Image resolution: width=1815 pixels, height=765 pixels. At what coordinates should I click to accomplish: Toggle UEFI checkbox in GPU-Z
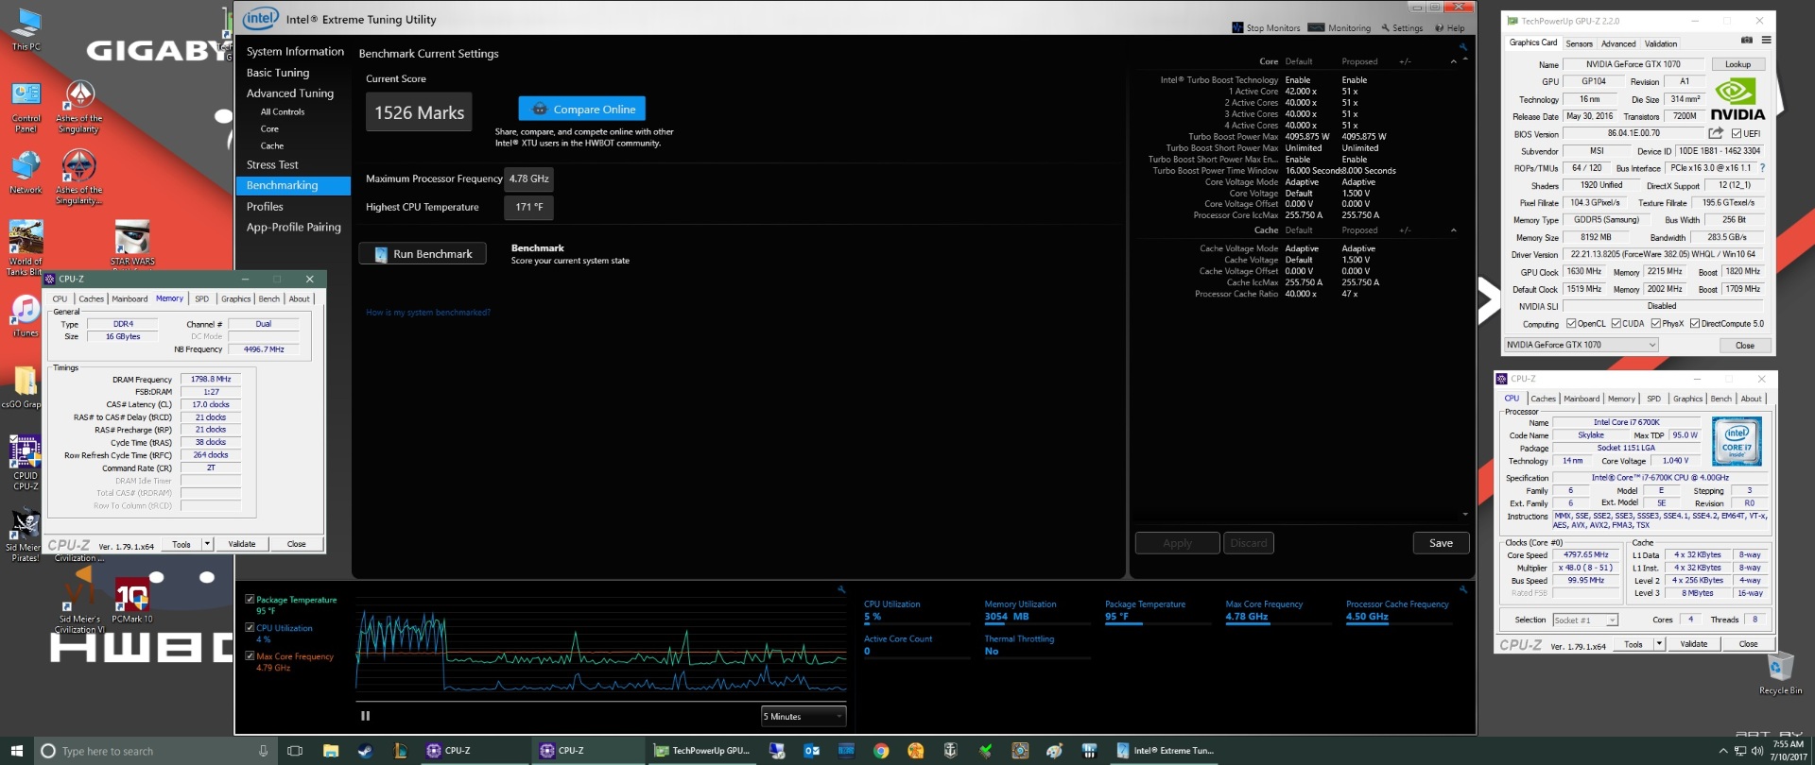point(1737,133)
